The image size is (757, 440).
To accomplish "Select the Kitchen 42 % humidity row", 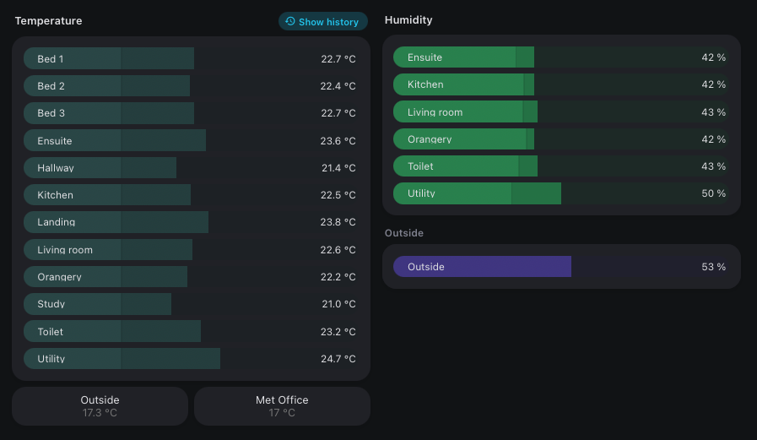I will point(561,84).
